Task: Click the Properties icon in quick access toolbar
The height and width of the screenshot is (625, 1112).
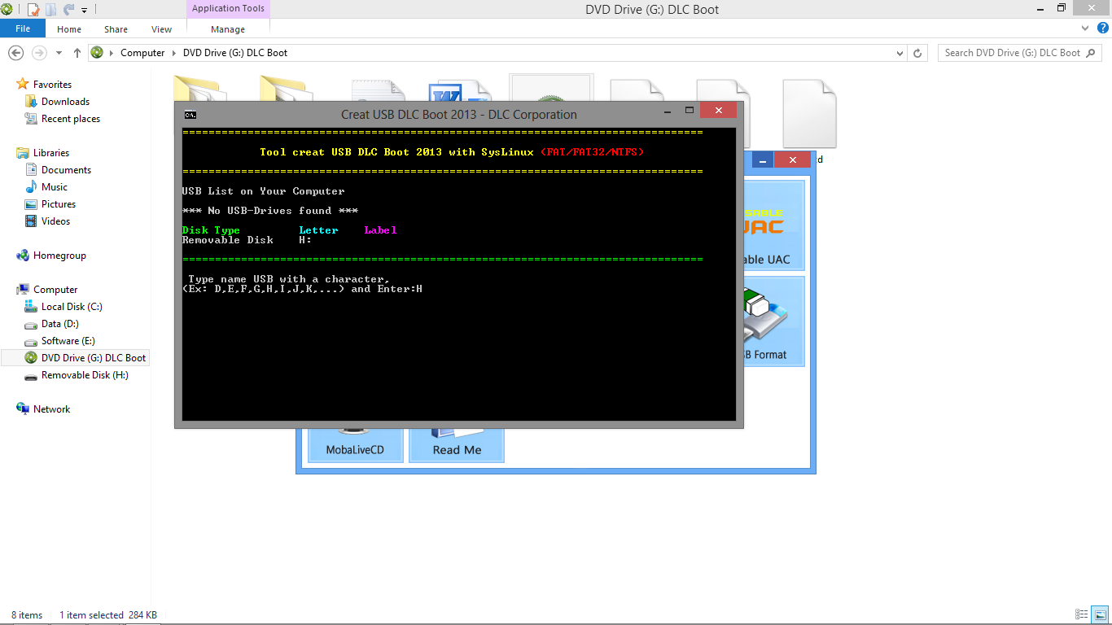Action: pos(33,9)
